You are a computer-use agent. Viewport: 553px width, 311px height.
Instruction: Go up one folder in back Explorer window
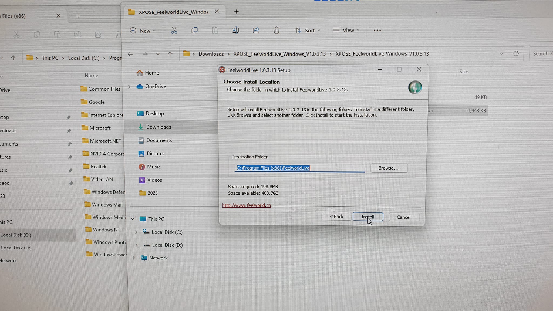point(13,58)
